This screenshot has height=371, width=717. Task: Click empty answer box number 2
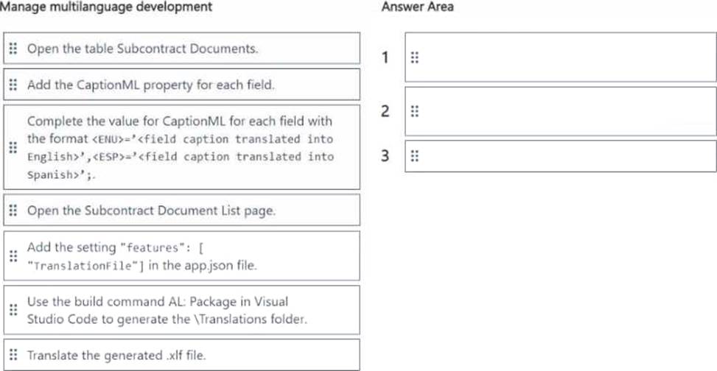(x=561, y=111)
